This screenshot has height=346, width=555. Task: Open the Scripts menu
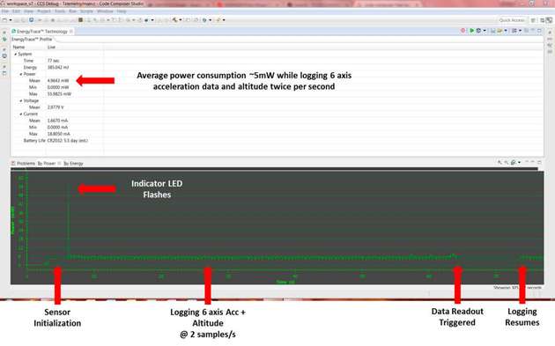click(x=86, y=11)
